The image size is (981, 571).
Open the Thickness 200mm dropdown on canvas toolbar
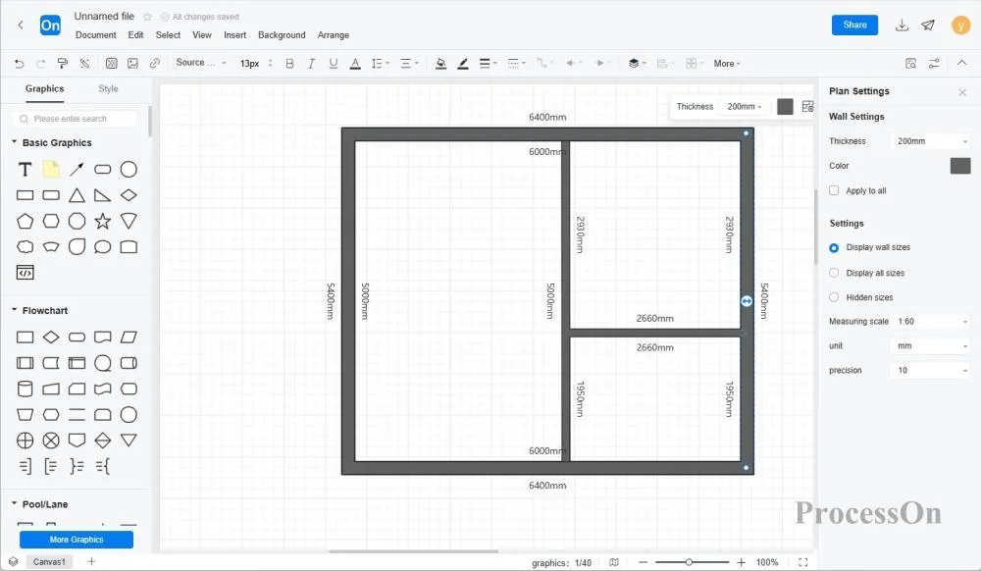point(745,106)
